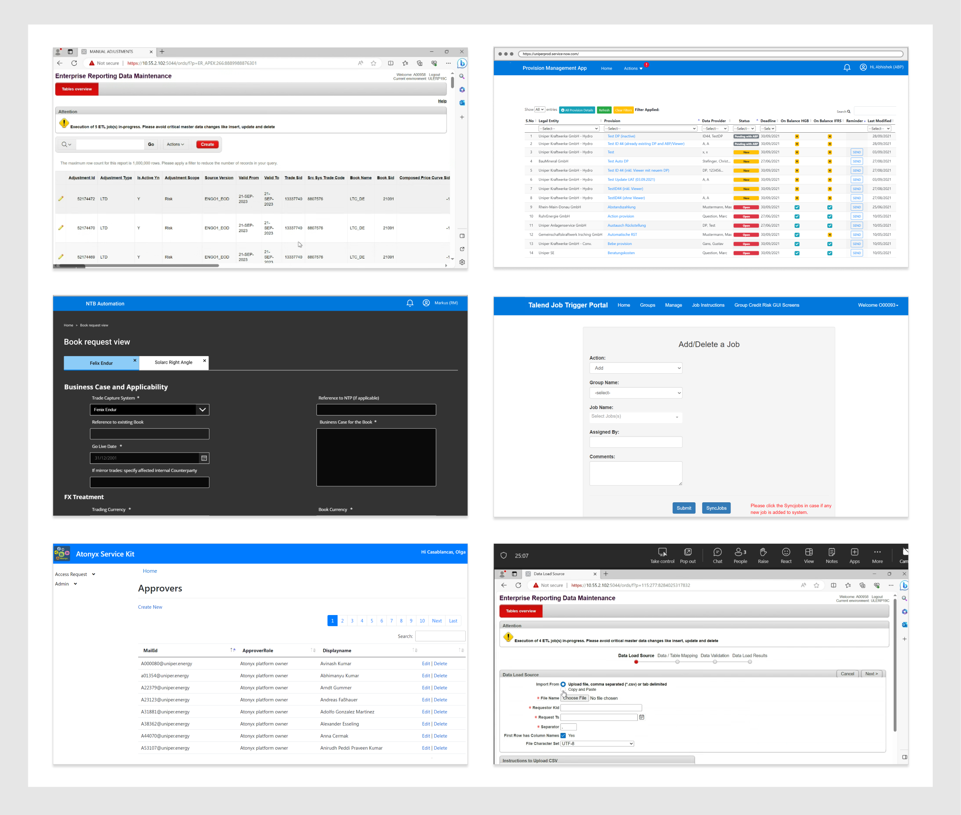Image resolution: width=961 pixels, height=815 pixels.
Task: Expand File Character Set UTF-8 dropdown
Action: [597, 743]
